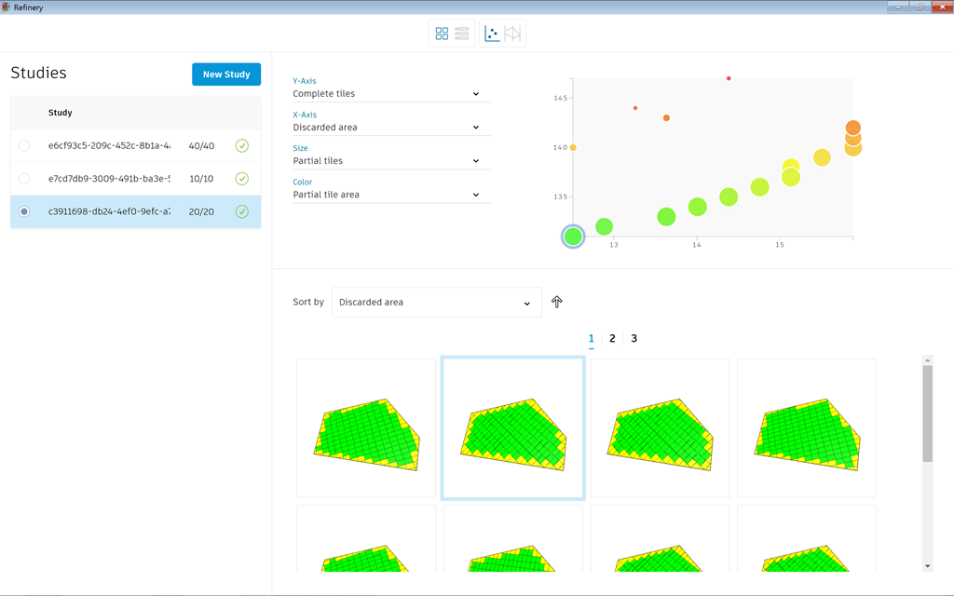Select study e7cd7db9 radio button
Screen dimensions: 954x596
pyautogui.click(x=24, y=179)
